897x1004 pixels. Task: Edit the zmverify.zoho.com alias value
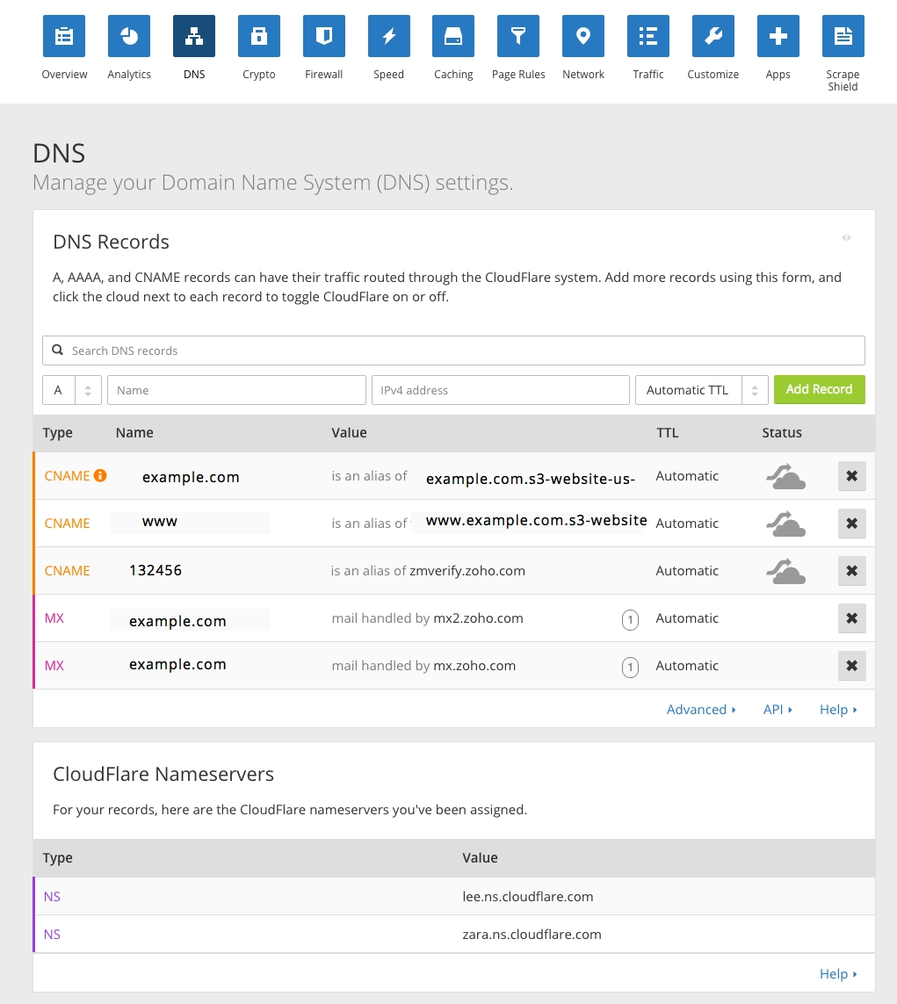pos(467,570)
